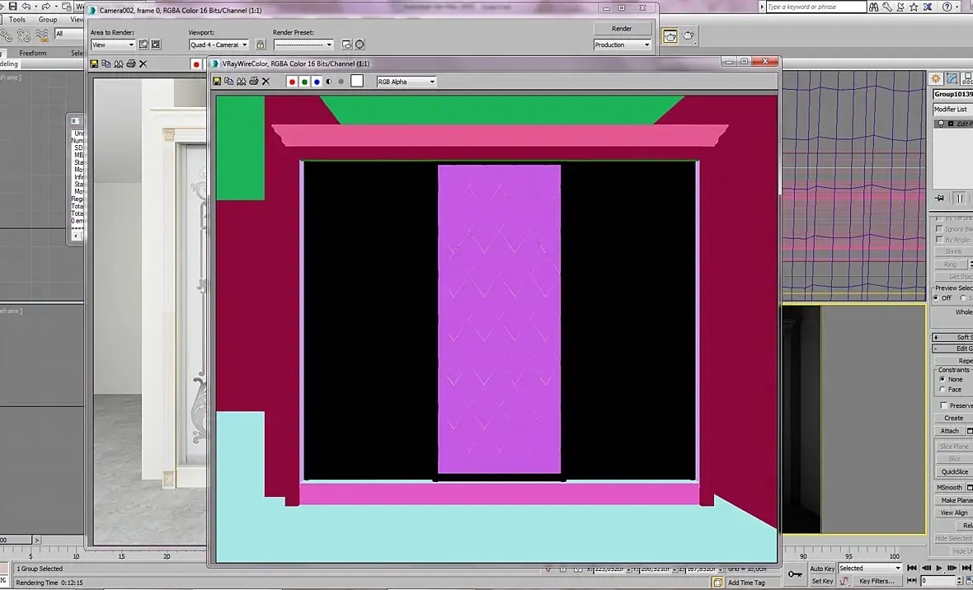Click the MSmooth button
This screenshot has height=590, width=973.
[949, 488]
